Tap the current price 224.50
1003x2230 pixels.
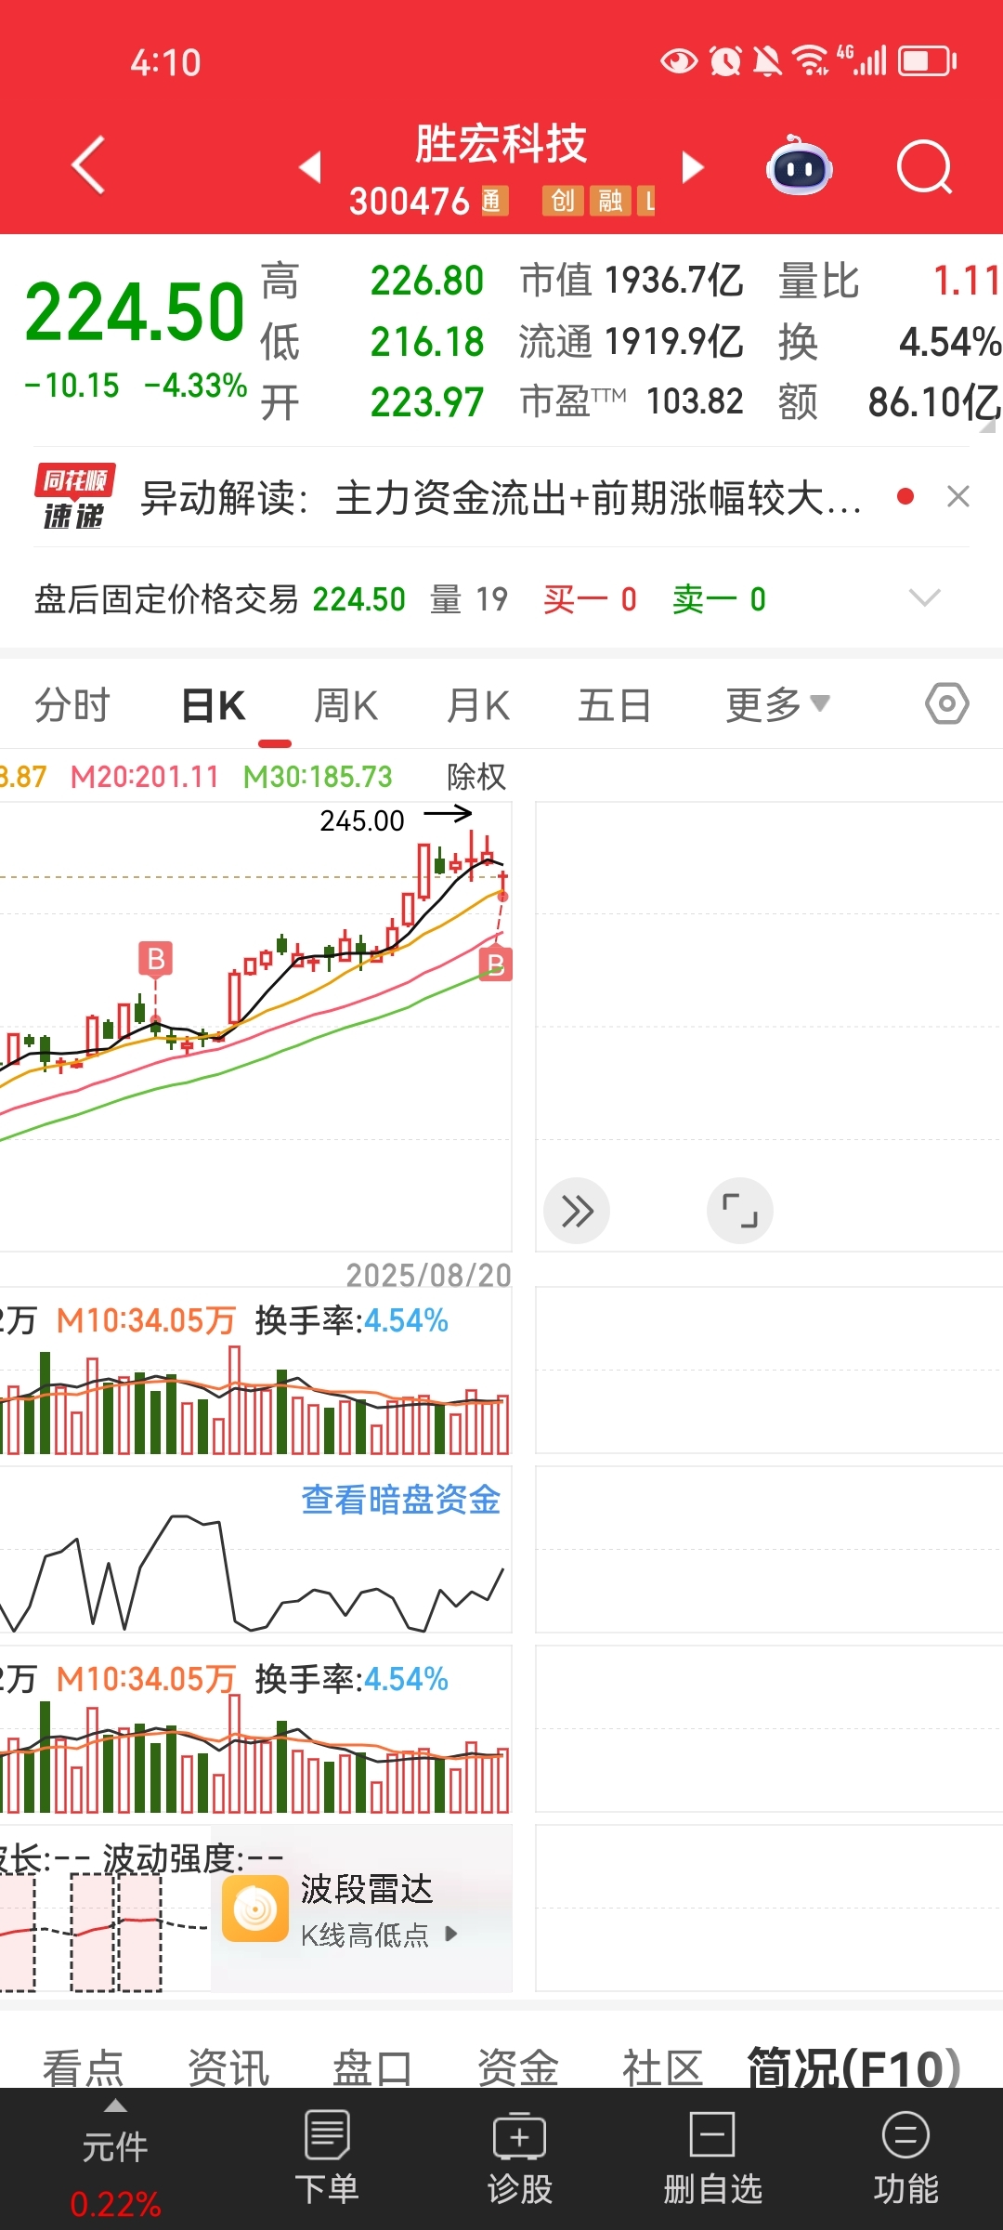coord(135,312)
